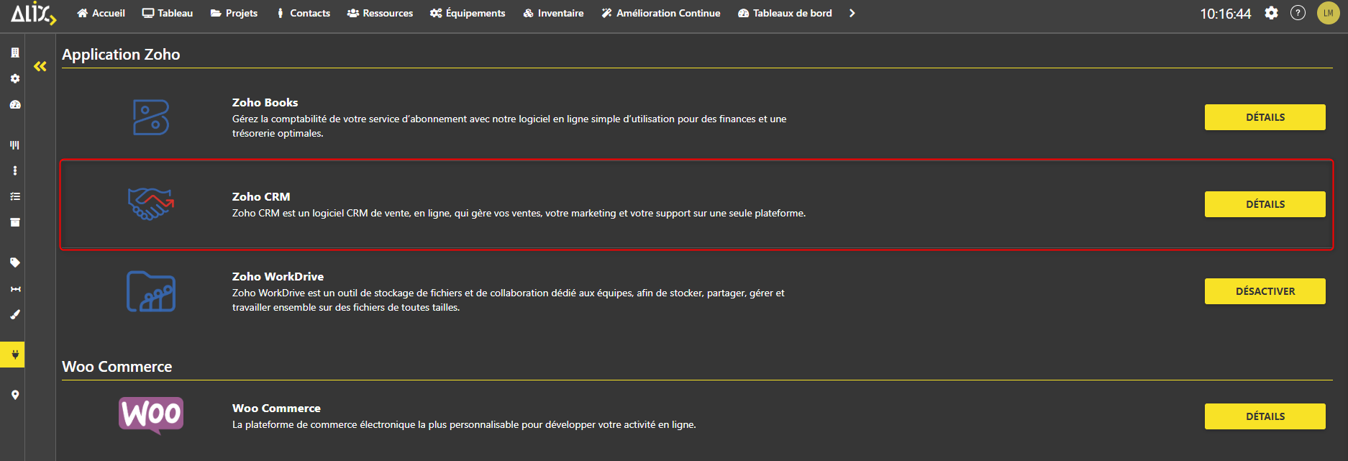Open the building icon in sidebar
Image resolution: width=1348 pixels, height=461 pixels.
(14, 53)
